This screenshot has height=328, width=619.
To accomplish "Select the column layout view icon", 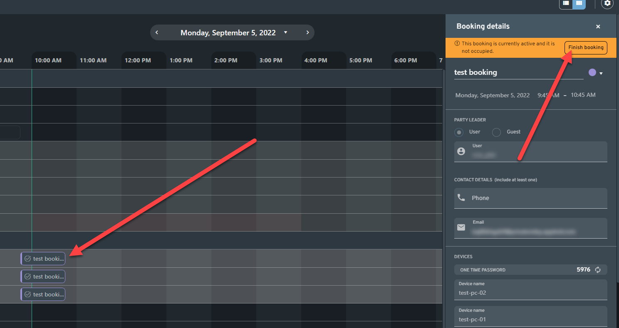I will click(x=579, y=3).
